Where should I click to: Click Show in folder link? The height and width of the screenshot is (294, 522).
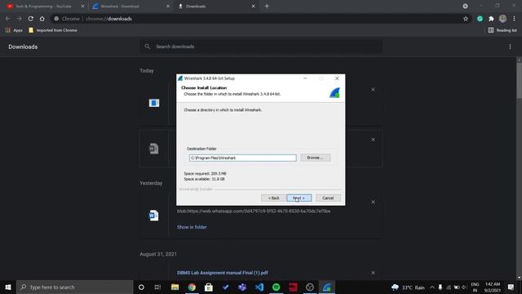tap(192, 227)
